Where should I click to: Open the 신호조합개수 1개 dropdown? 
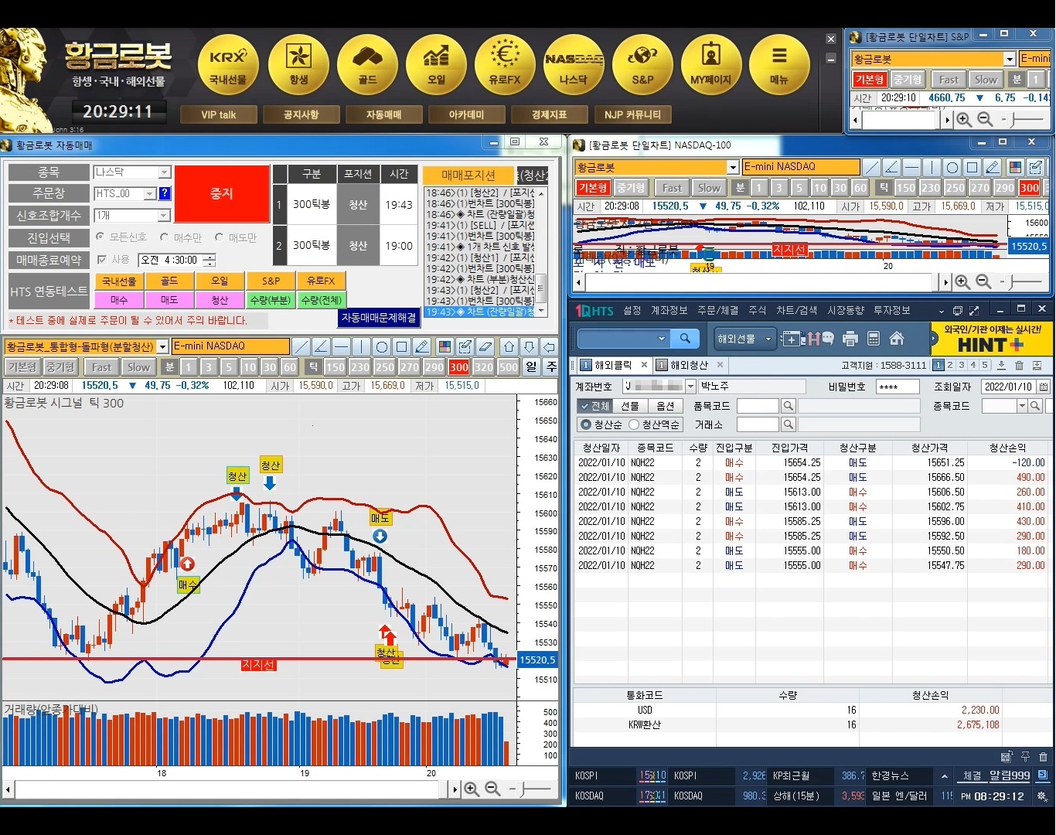coord(164,216)
